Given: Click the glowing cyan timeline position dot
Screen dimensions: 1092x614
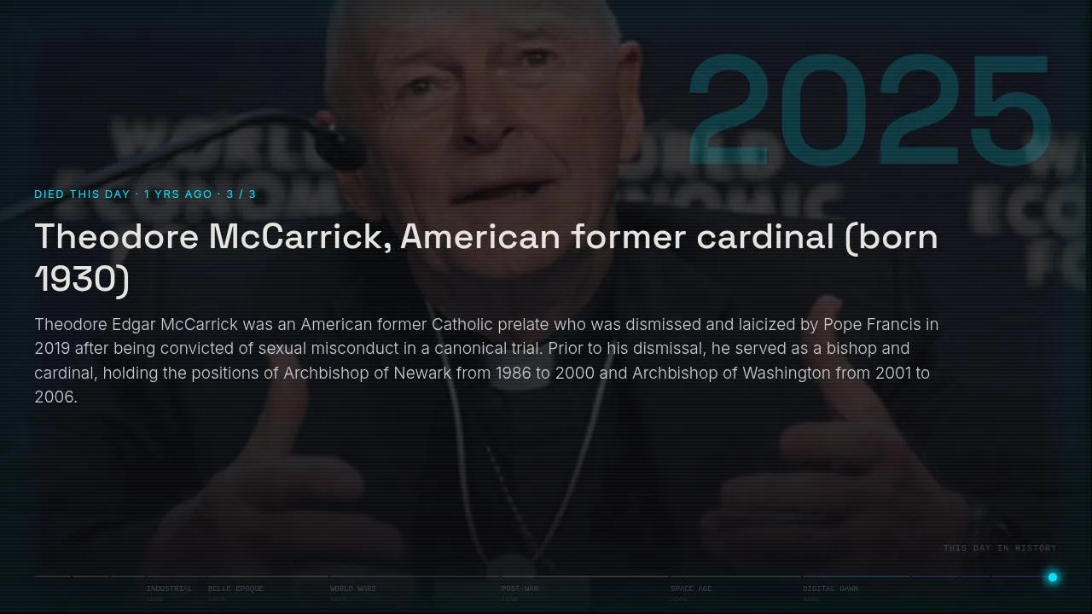Looking at the screenshot, I should click(x=1053, y=577).
